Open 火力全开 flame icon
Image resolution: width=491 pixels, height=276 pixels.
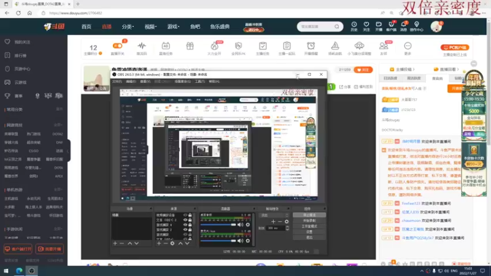214,45
